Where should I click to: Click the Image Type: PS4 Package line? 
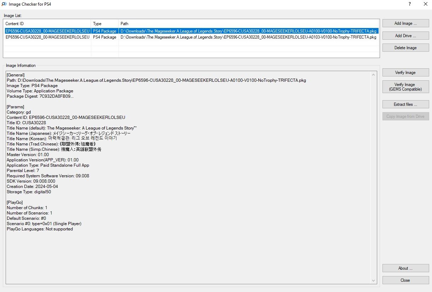[x=32, y=86]
